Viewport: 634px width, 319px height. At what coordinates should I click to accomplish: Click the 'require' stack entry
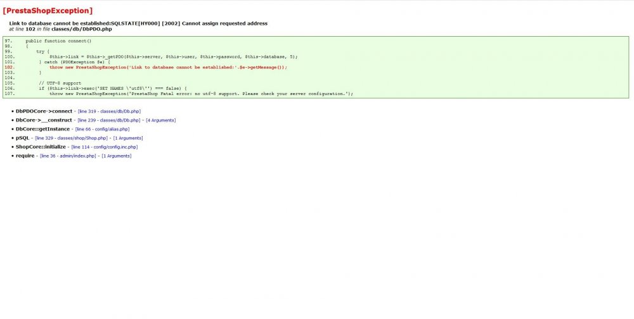[x=25, y=156]
